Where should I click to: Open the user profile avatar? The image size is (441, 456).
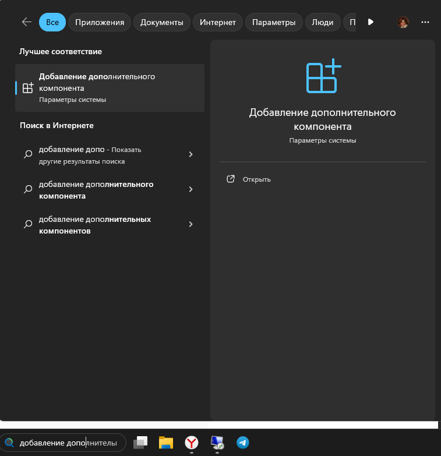tap(403, 22)
